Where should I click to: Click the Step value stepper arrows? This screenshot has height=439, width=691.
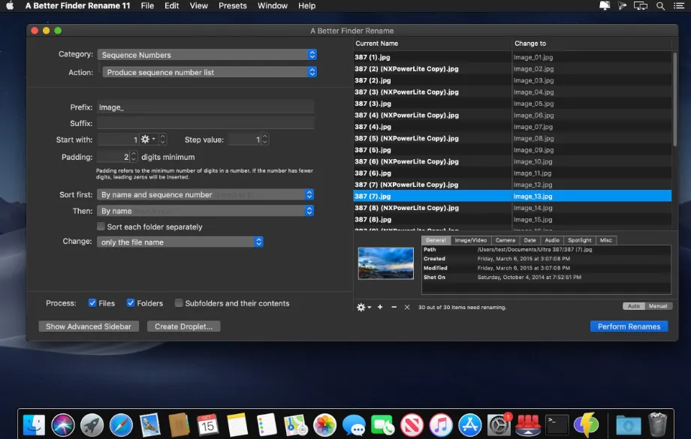tap(265, 139)
